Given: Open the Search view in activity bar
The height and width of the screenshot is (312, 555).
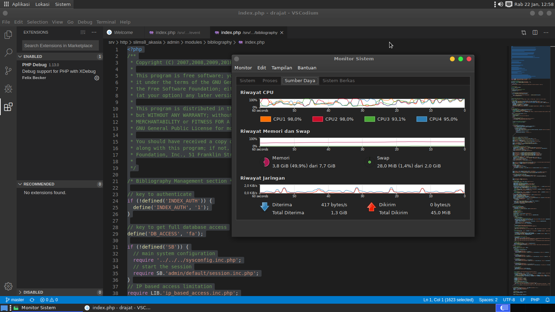Looking at the screenshot, I should [x=8, y=53].
